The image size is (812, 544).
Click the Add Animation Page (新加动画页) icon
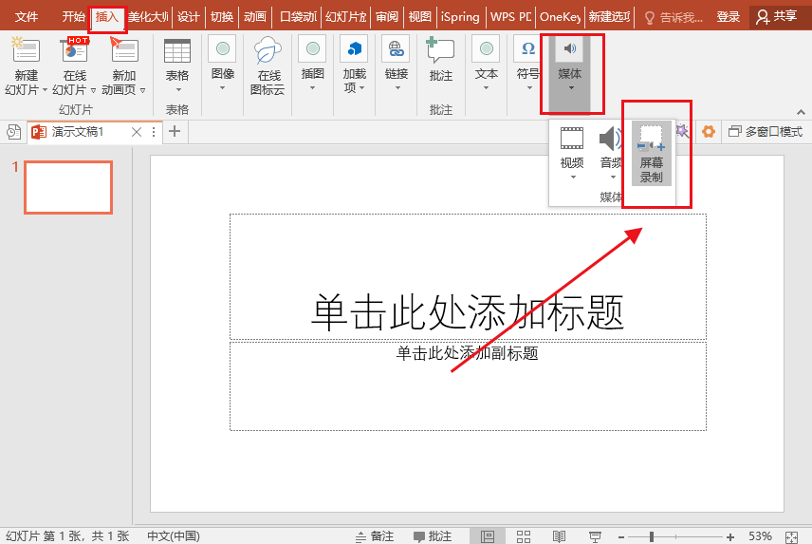point(124,50)
